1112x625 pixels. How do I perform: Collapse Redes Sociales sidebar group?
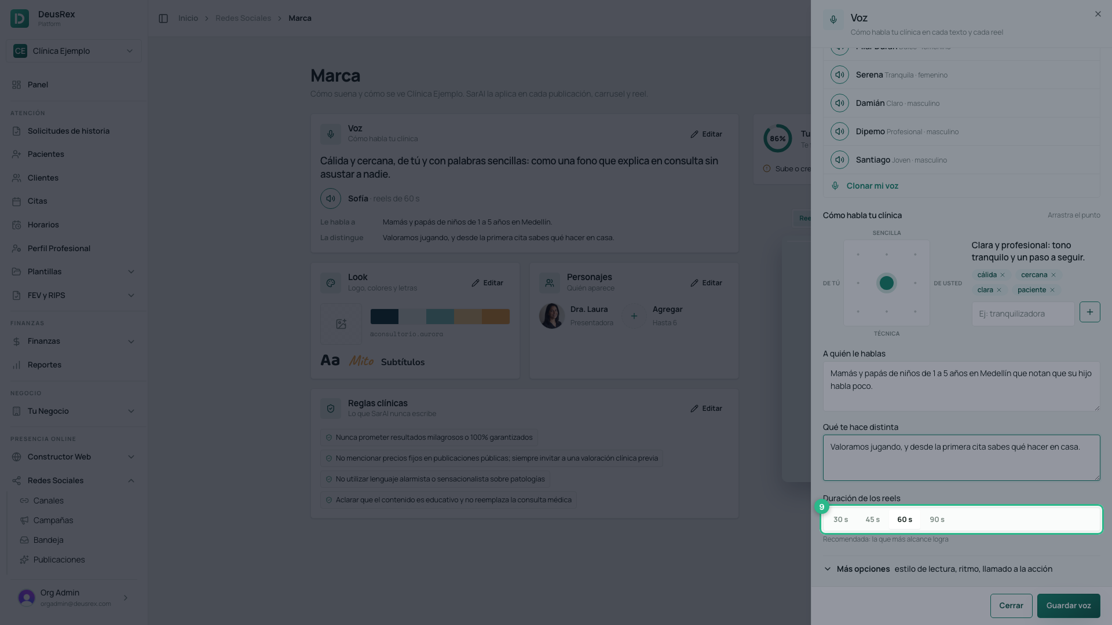tap(74, 480)
